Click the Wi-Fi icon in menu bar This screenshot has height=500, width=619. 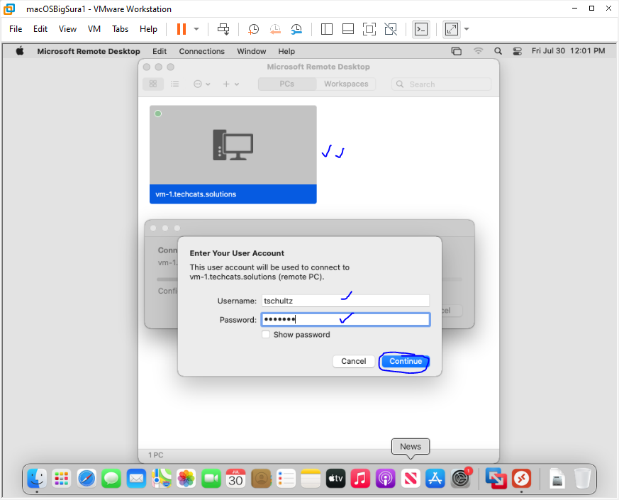[x=478, y=51]
